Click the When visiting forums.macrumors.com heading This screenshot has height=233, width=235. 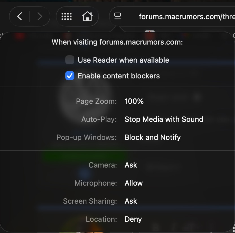(117, 42)
